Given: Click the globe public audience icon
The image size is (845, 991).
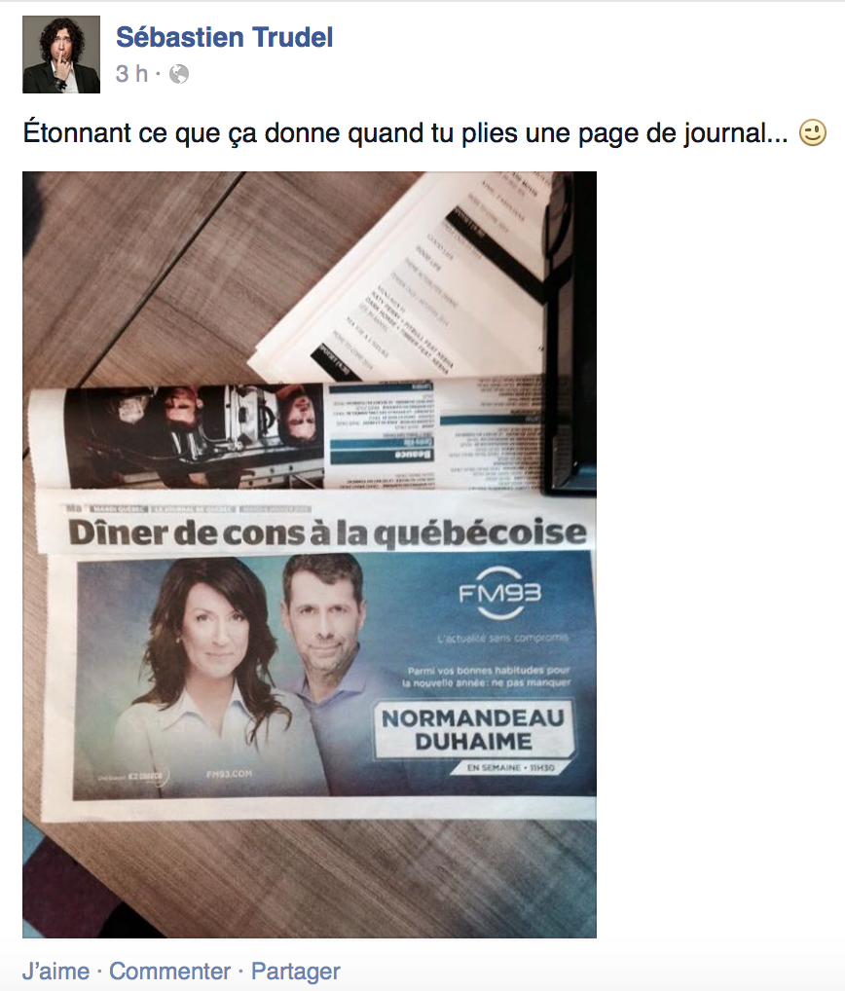Looking at the screenshot, I should 179,74.
